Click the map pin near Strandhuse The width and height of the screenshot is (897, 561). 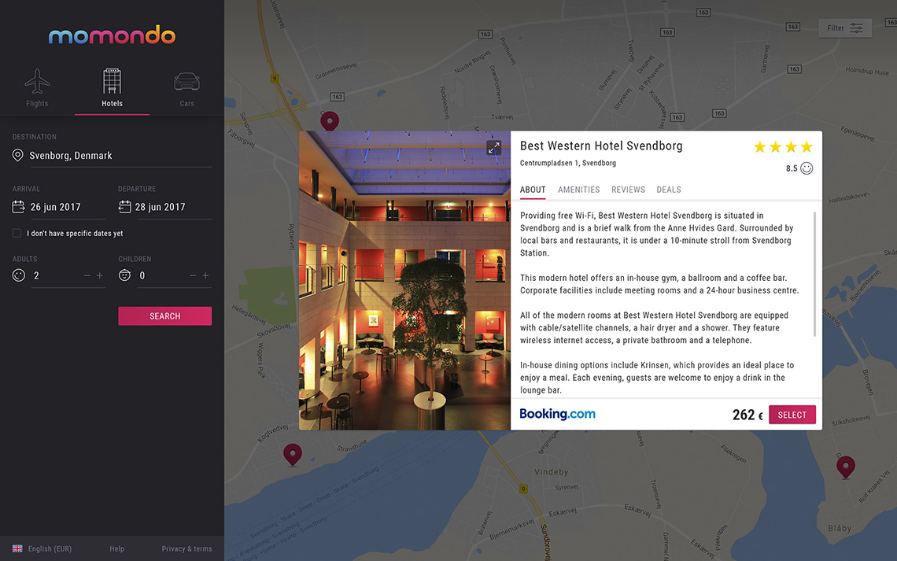tap(293, 455)
